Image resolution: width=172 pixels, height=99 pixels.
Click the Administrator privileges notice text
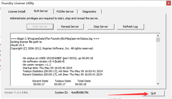[54, 18]
